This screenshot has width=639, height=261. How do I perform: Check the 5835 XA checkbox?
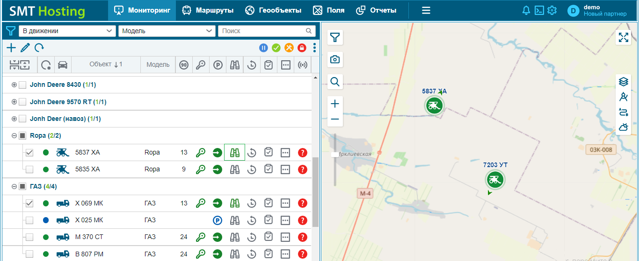pos(29,169)
